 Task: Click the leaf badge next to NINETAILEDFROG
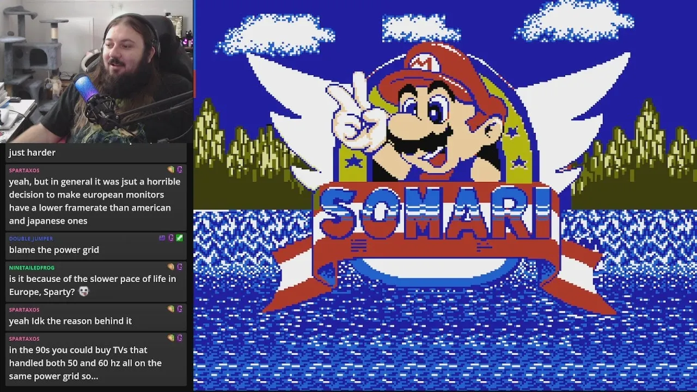click(x=170, y=267)
